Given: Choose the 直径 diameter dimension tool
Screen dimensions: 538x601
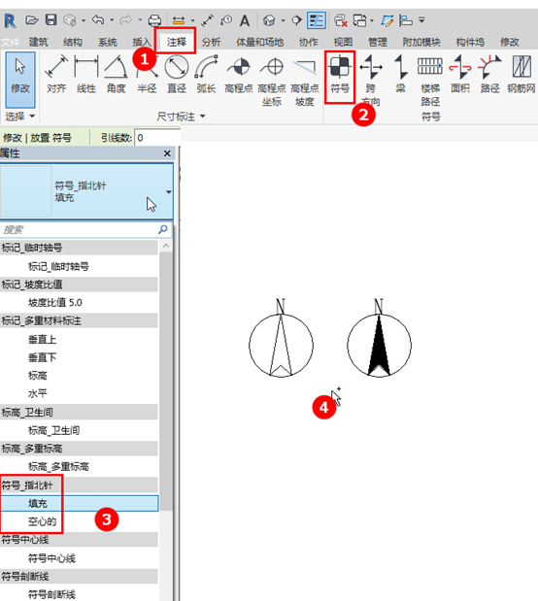Looking at the screenshot, I should [177, 75].
